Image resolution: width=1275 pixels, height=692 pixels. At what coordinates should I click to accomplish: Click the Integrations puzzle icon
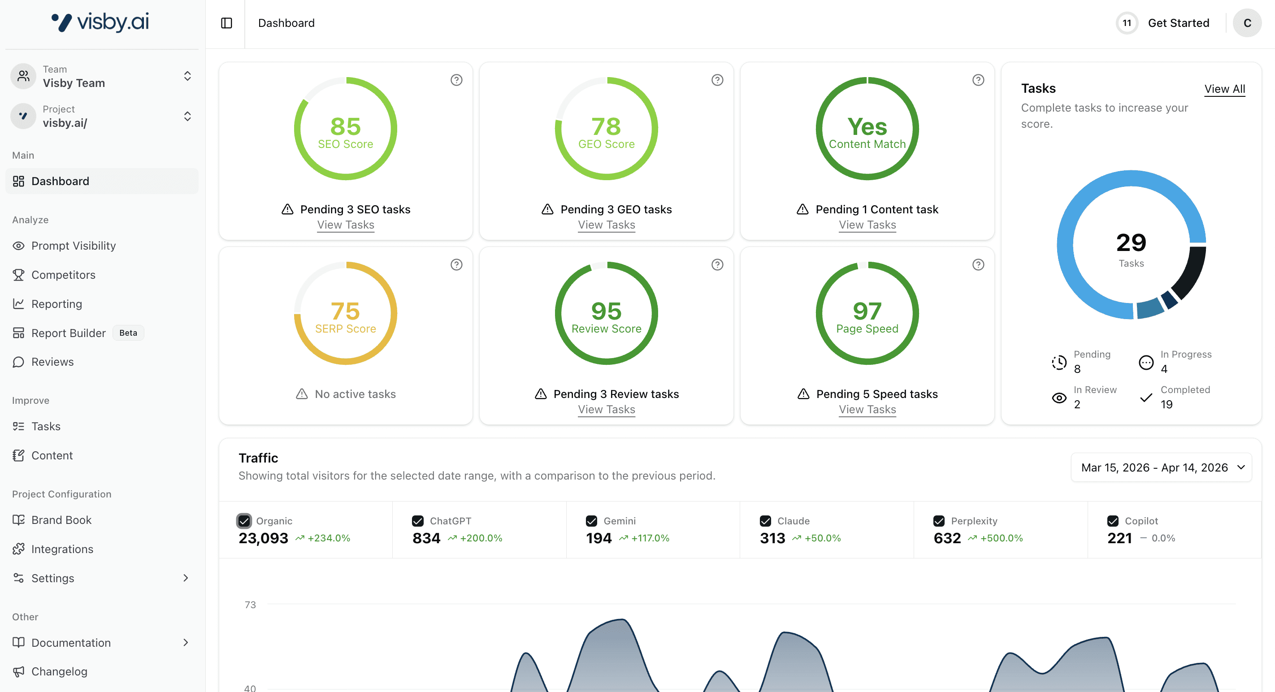tap(18, 549)
